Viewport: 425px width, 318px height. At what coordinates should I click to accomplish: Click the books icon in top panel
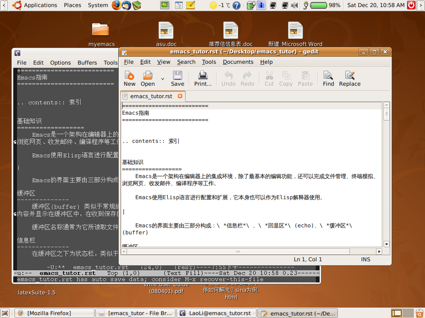coord(137,5)
